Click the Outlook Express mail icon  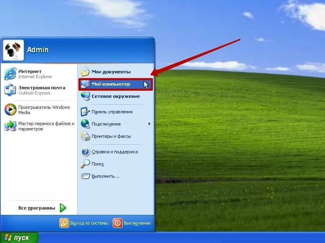[x=10, y=90]
